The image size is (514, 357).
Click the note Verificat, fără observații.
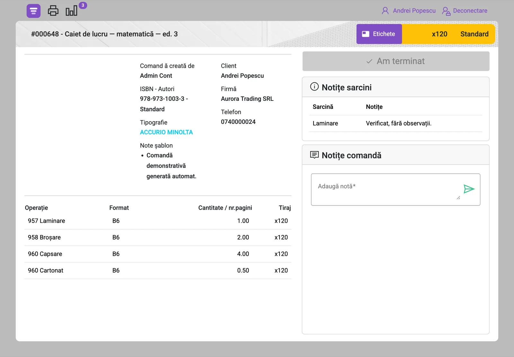pyautogui.click(x=398, y=123)
